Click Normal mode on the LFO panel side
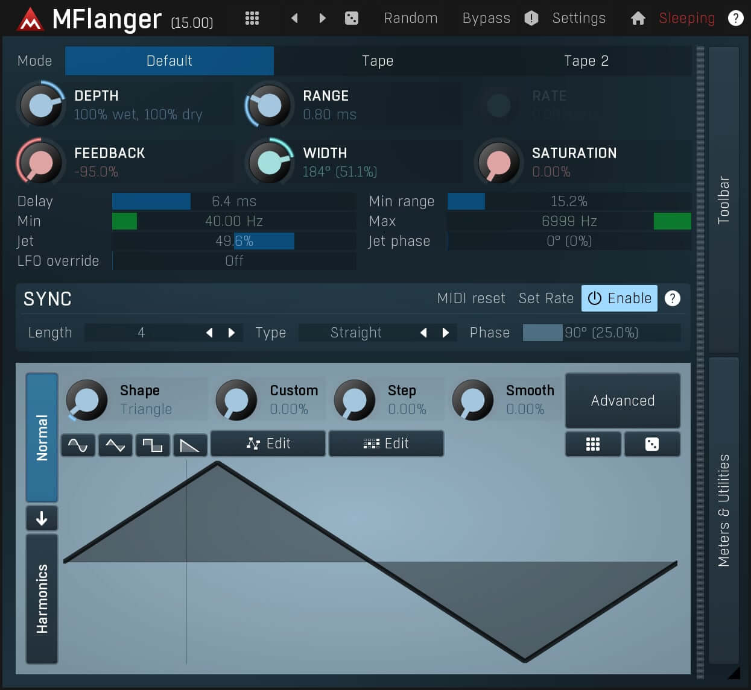The height and width of the screenshot is (690, 751). 42,438
